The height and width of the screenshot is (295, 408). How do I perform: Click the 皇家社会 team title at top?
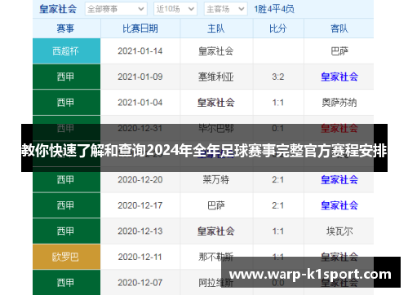click(x=58, y=9)
